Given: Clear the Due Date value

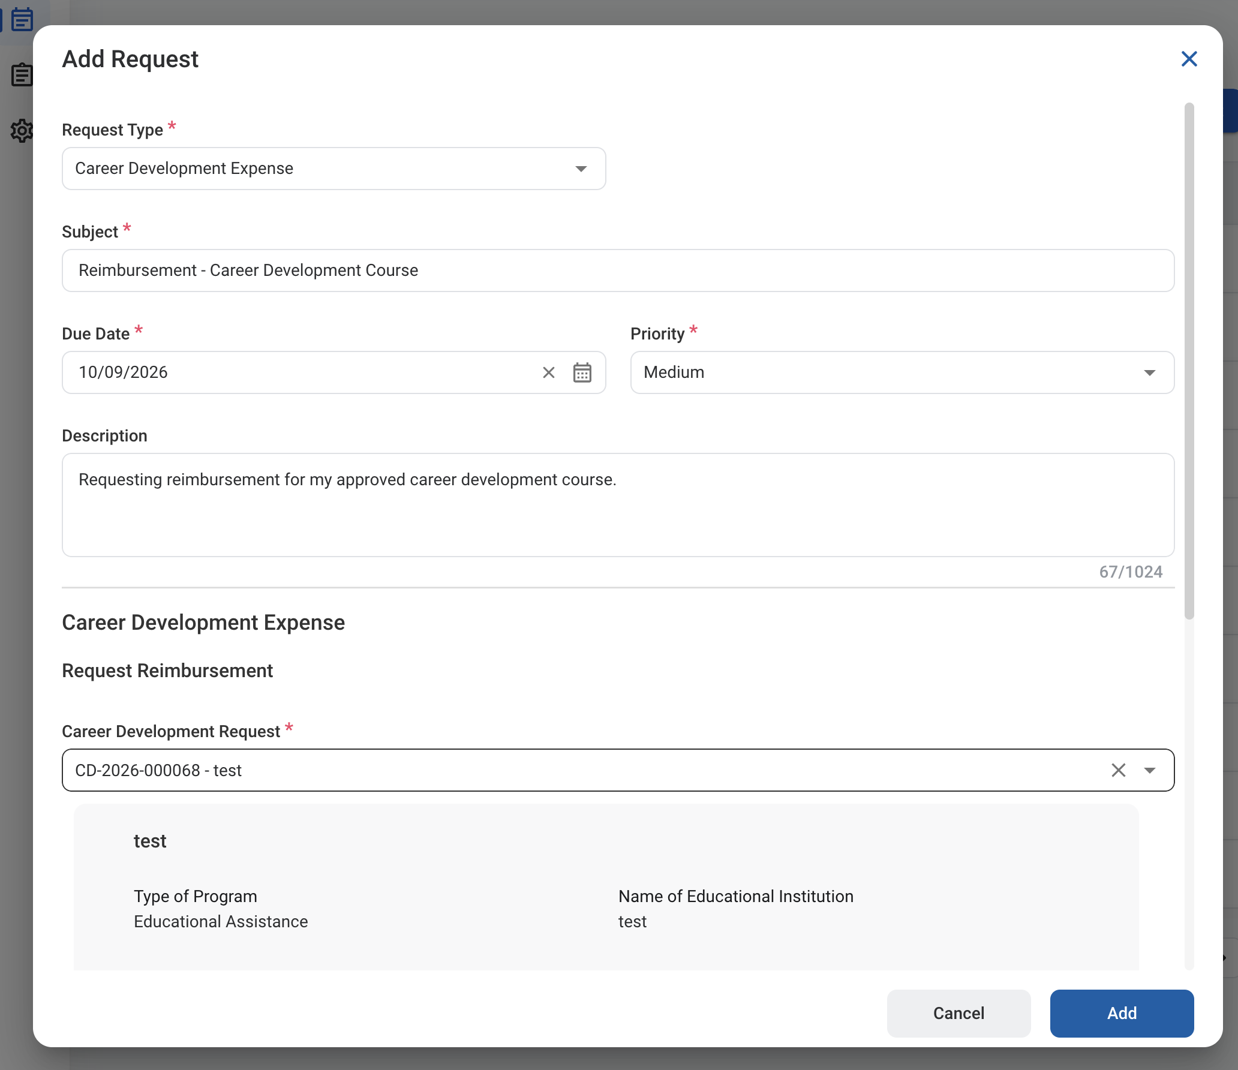Looking at the screenshot, I should [x=548, y=372].
